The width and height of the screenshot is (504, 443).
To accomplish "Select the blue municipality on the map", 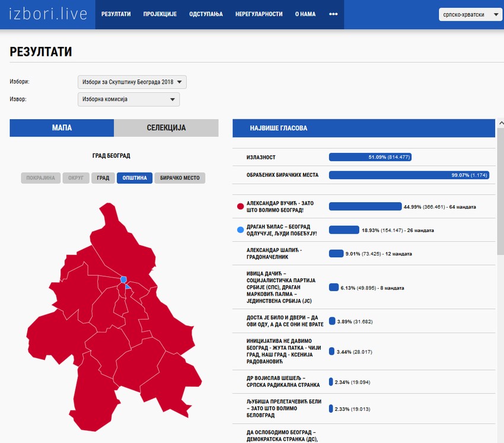I will (123, 279).
